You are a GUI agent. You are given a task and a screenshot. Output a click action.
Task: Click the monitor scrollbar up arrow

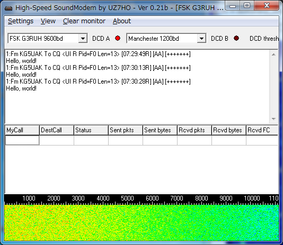pyautogui.click(x=273, y=55)
